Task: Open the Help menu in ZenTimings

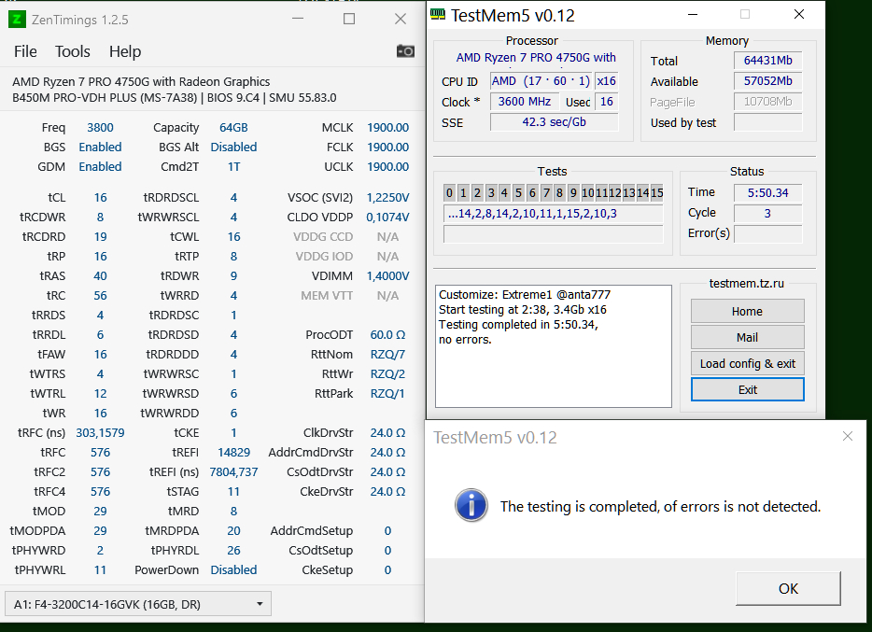Action: click(125, 51)
